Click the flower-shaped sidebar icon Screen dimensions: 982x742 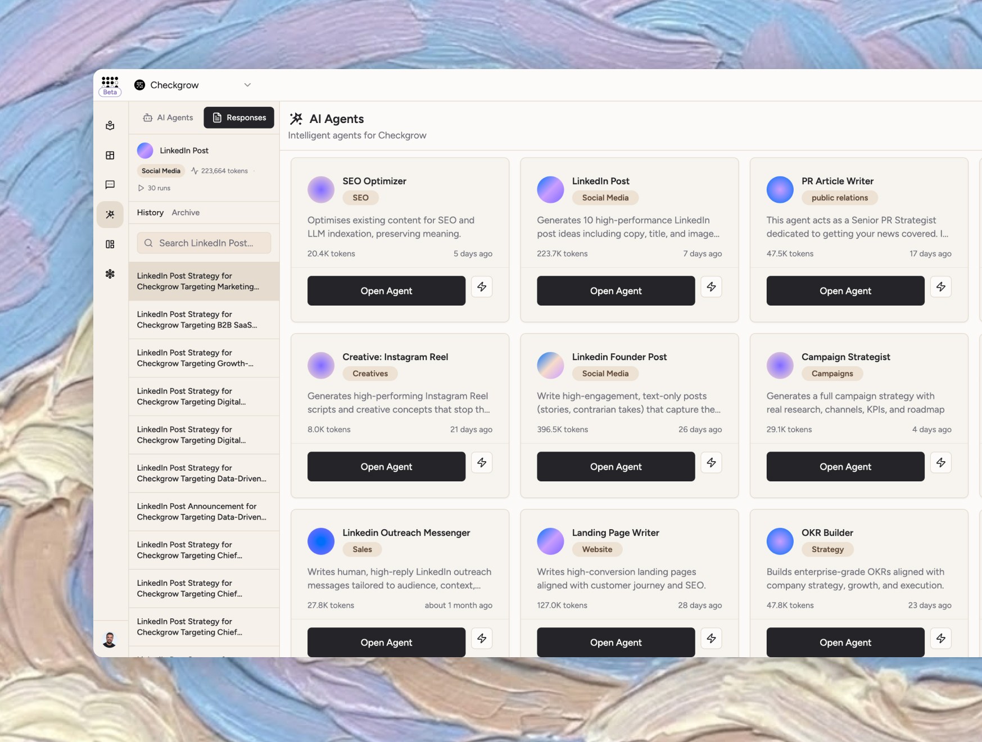pos(110,274)
